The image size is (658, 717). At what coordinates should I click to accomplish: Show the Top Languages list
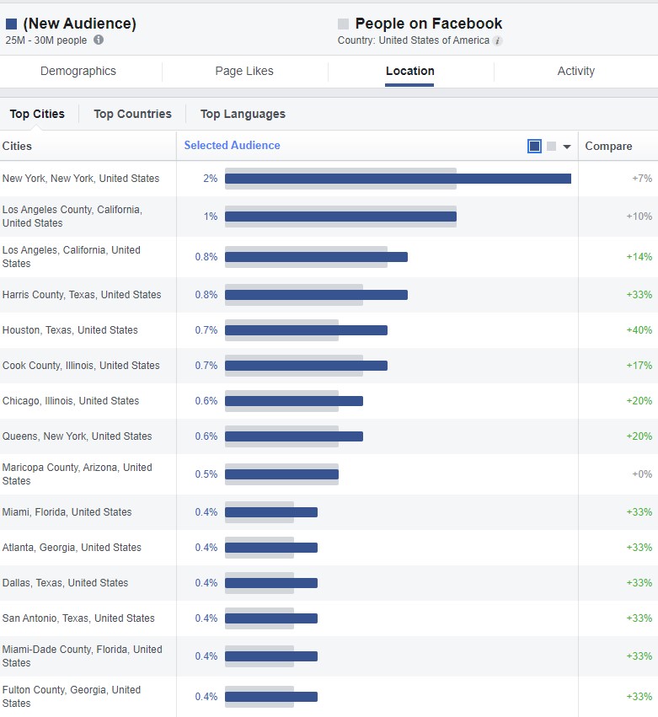pos(243,114)
